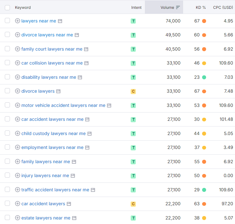Select checkbox for 'disability lawyers near me'

pyautogui.click(x=7, y=77)
